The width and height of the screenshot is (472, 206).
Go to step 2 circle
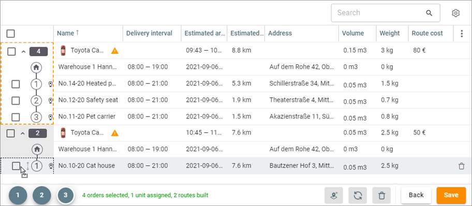pos(41,195)
